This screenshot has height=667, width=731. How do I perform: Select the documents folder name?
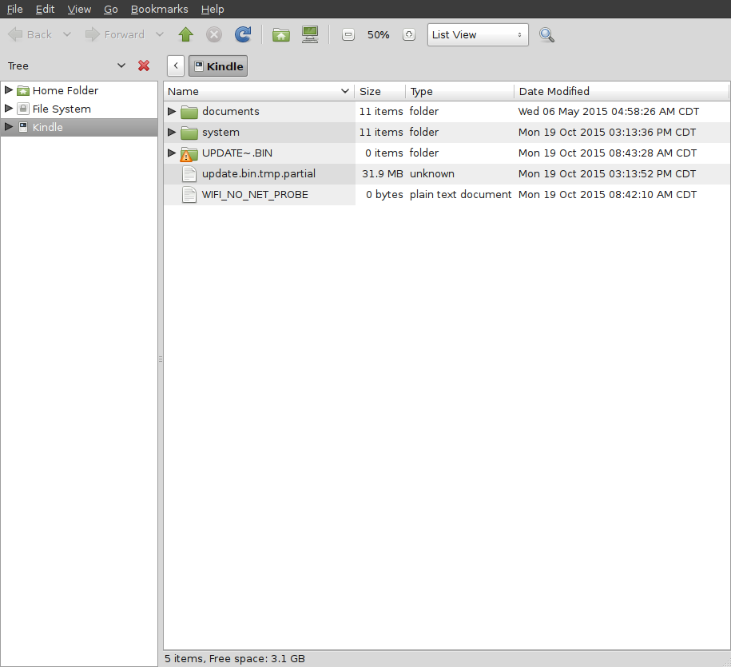point(231,111)
